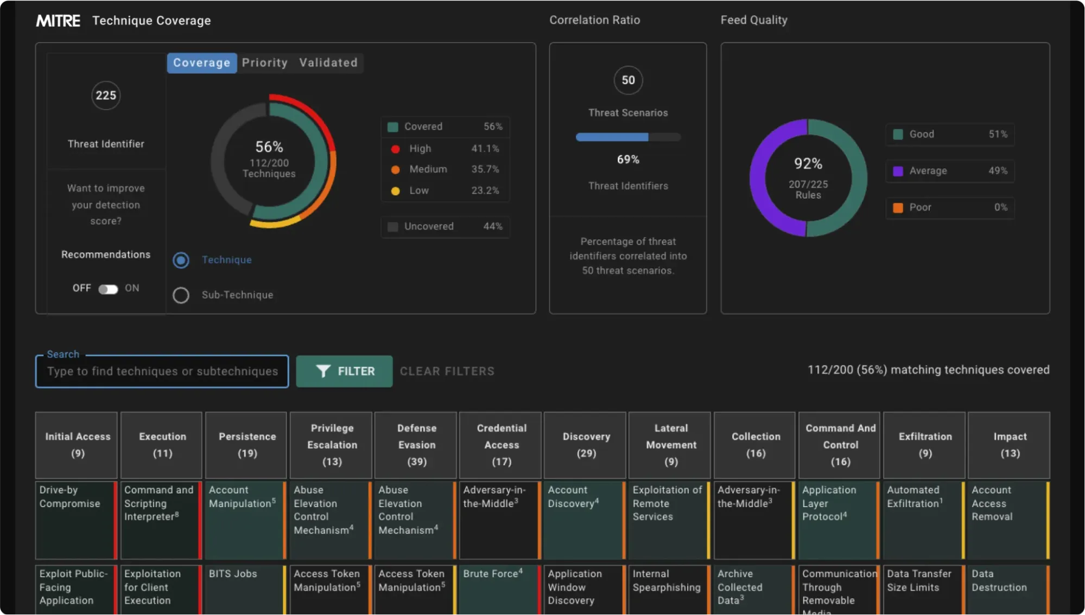Image resolution: width=1085 pixels, height=615 pixels.
Task: Open Communication Through Removable Media tile
Action: [x=840, y=590]
